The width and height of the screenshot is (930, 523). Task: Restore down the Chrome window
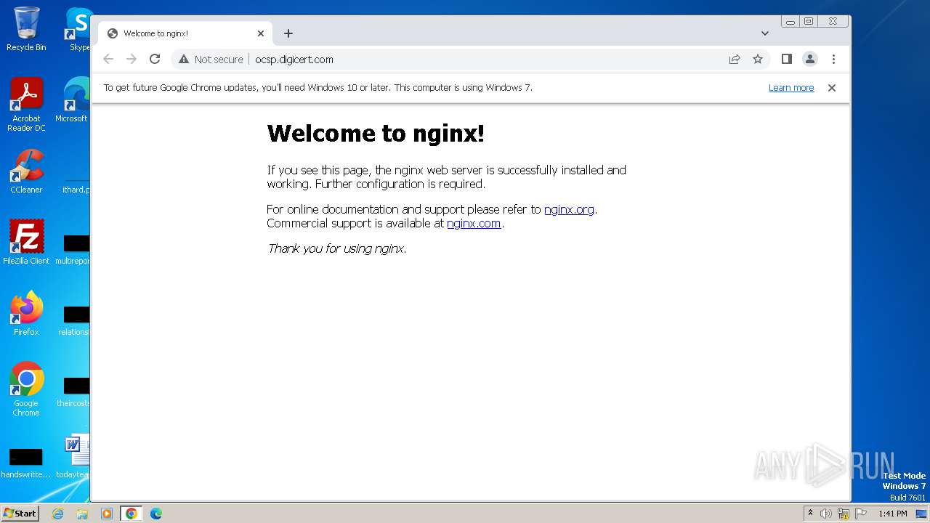pyautogui.click(x=809, y=22)
